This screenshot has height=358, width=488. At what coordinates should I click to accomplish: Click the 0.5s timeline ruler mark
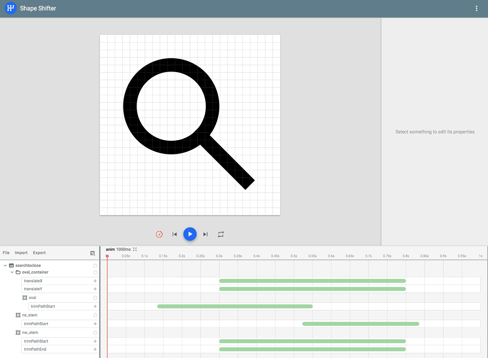click(x=294, y=256)
